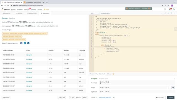This screenshot has height=100, width=177.
Task: Switch to the Description tab
Action: (x=6, y=13)
